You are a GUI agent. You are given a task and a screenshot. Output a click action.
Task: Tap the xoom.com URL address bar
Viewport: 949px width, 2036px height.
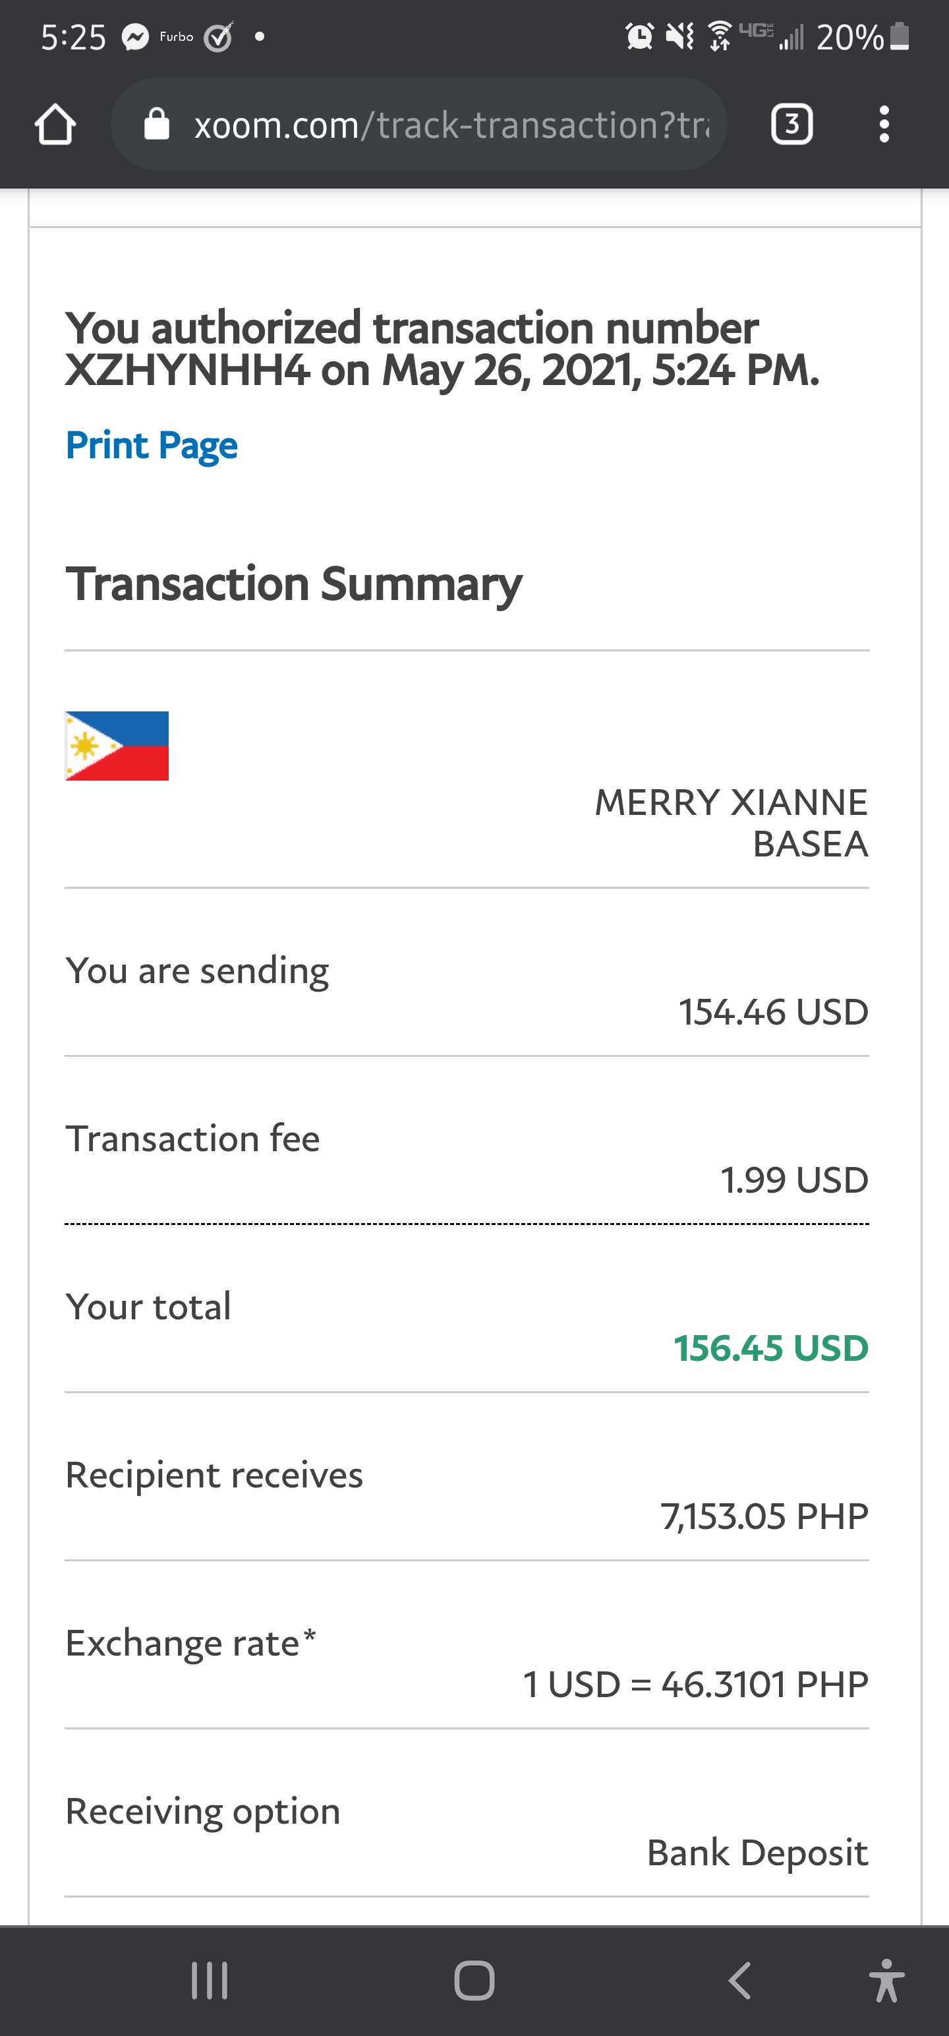click(x=450, y=125)
